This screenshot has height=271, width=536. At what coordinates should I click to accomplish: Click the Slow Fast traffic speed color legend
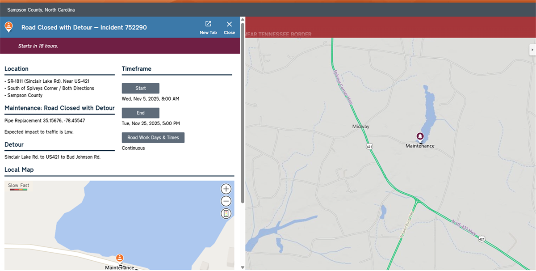19,187
